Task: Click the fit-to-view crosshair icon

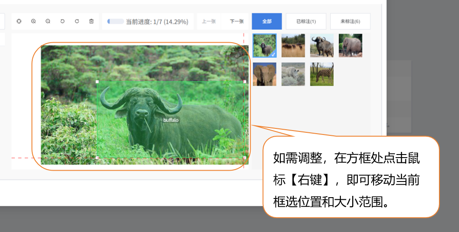Action: (19, 21)
